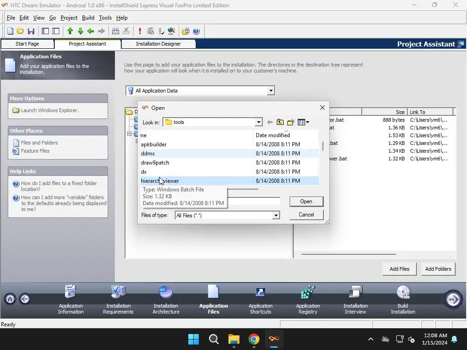The height and width of the screenshot is (350, 467).
Task: Go to Application Shortcuts step
Action: (260, 299)
